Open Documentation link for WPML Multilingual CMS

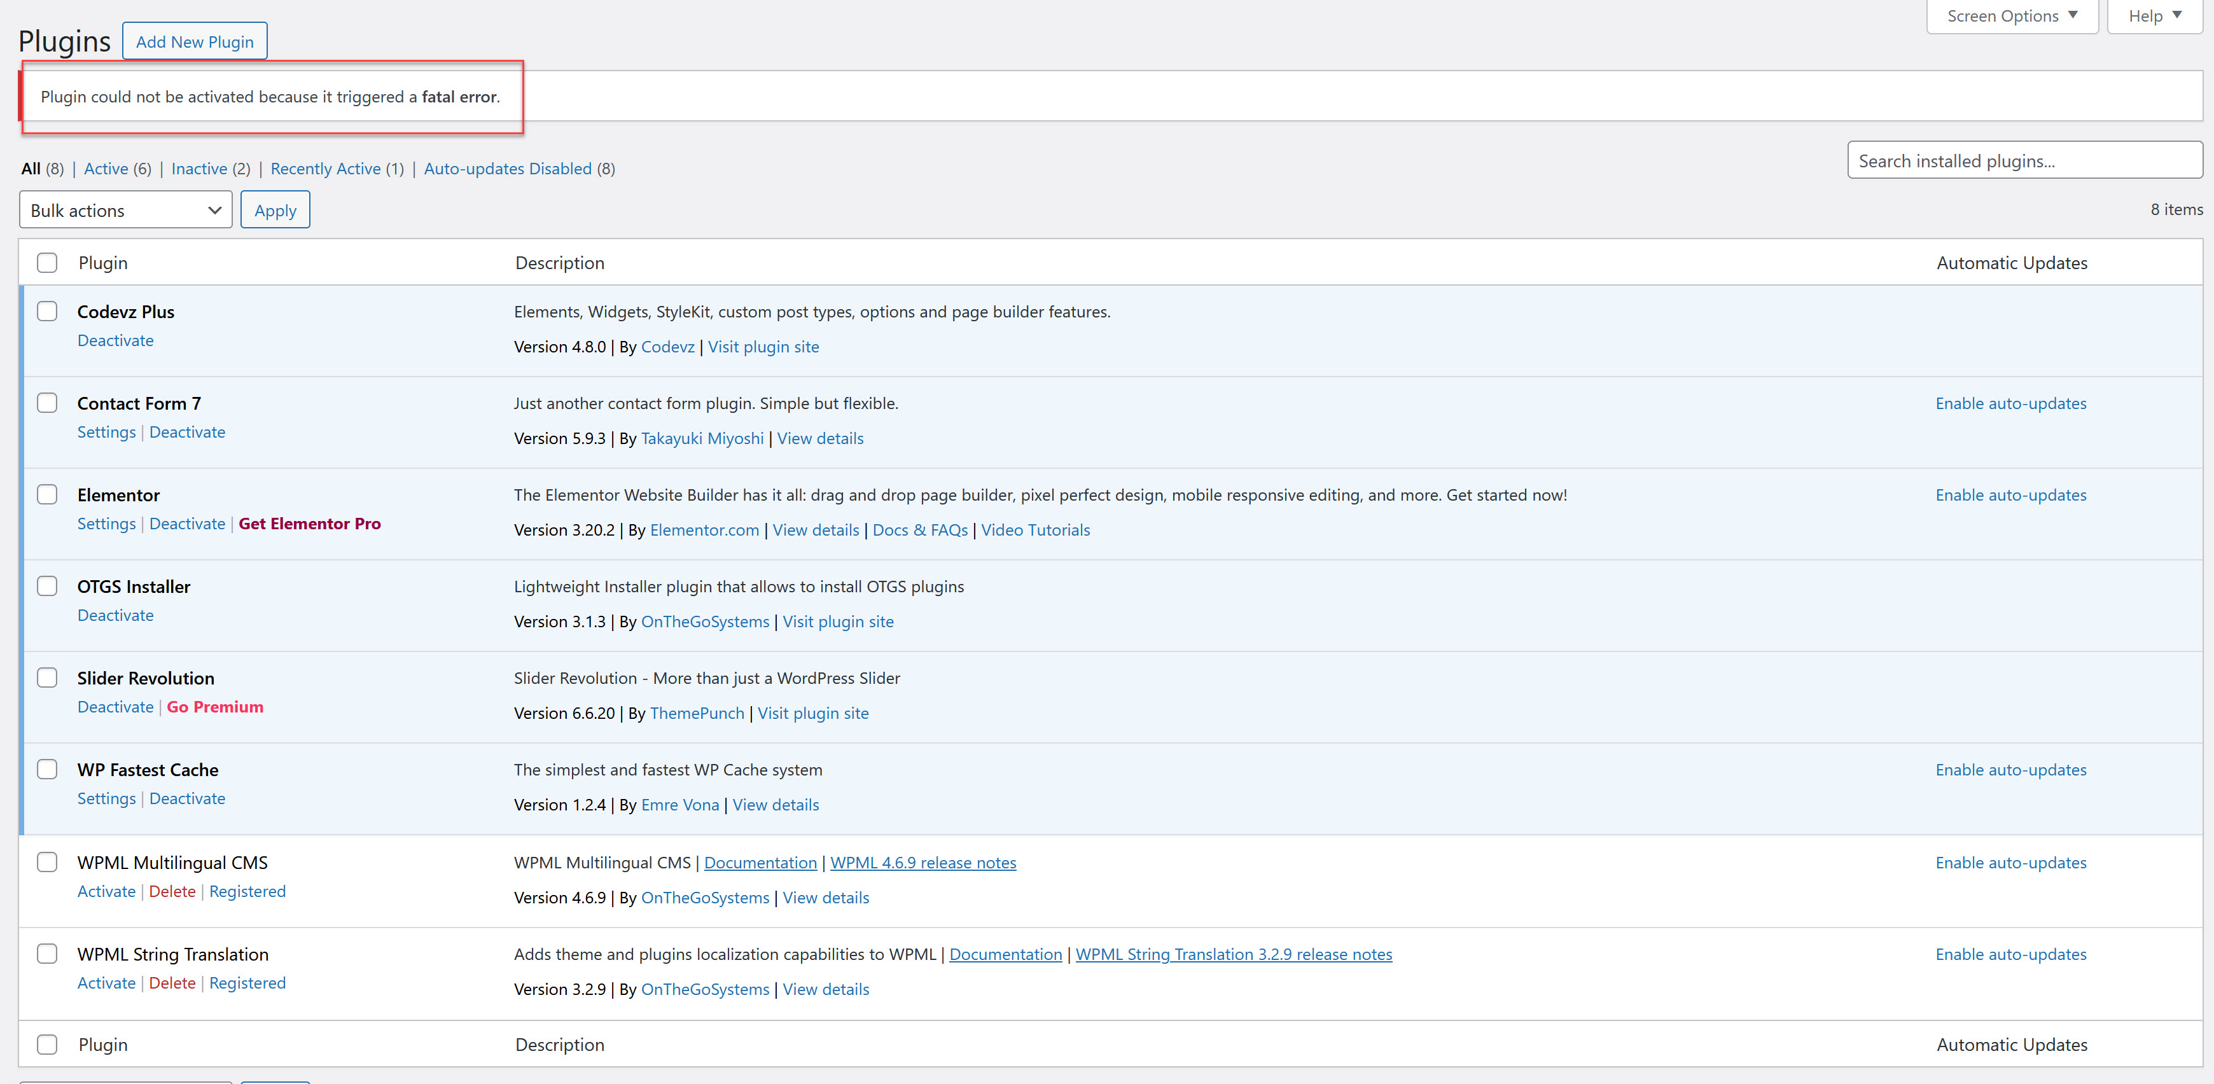761,862
